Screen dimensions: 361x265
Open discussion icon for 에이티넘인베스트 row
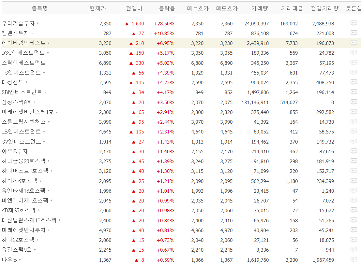click(x=353, y=43)
